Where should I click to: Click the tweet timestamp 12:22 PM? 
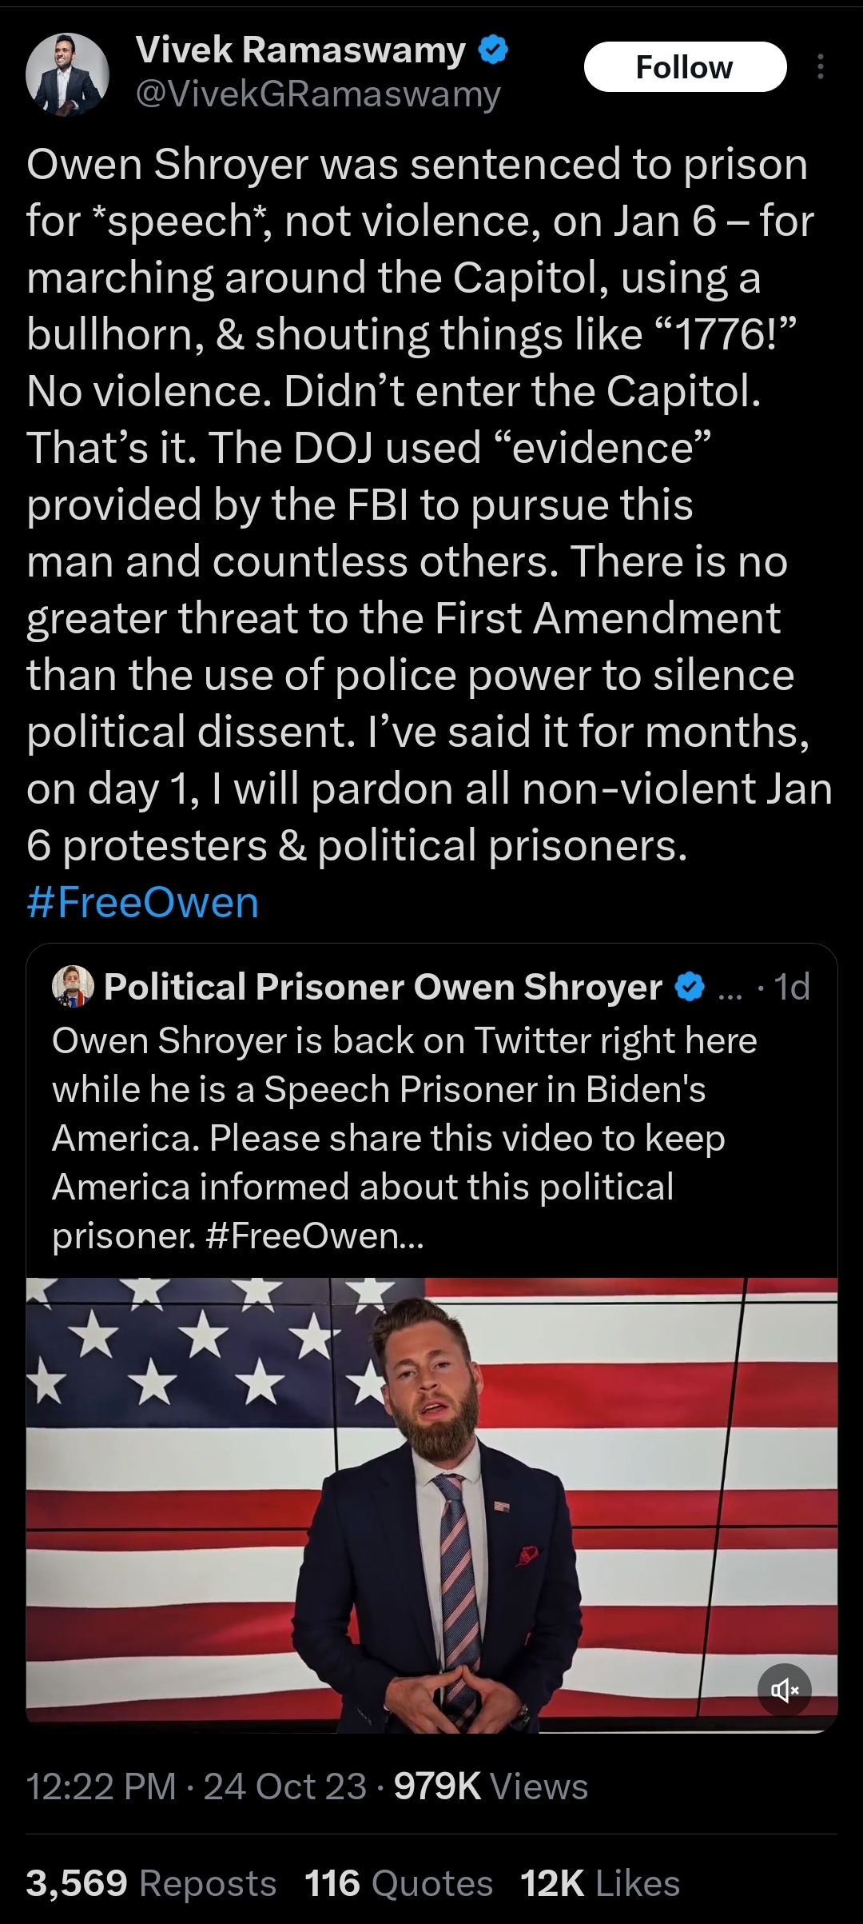tap(101, 1786)
